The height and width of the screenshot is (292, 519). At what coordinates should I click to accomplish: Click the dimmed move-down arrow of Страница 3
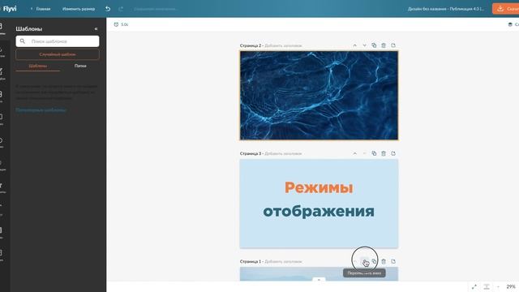click(x=364, y=153)
